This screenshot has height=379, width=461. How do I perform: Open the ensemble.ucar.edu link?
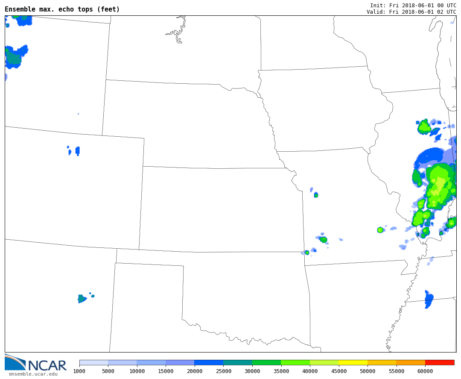[33, 374]
